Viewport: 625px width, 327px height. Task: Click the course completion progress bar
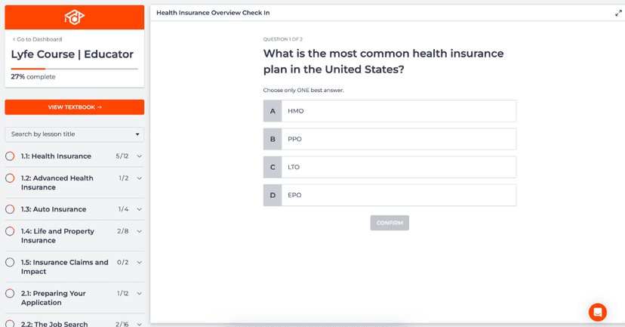(74, 69)
